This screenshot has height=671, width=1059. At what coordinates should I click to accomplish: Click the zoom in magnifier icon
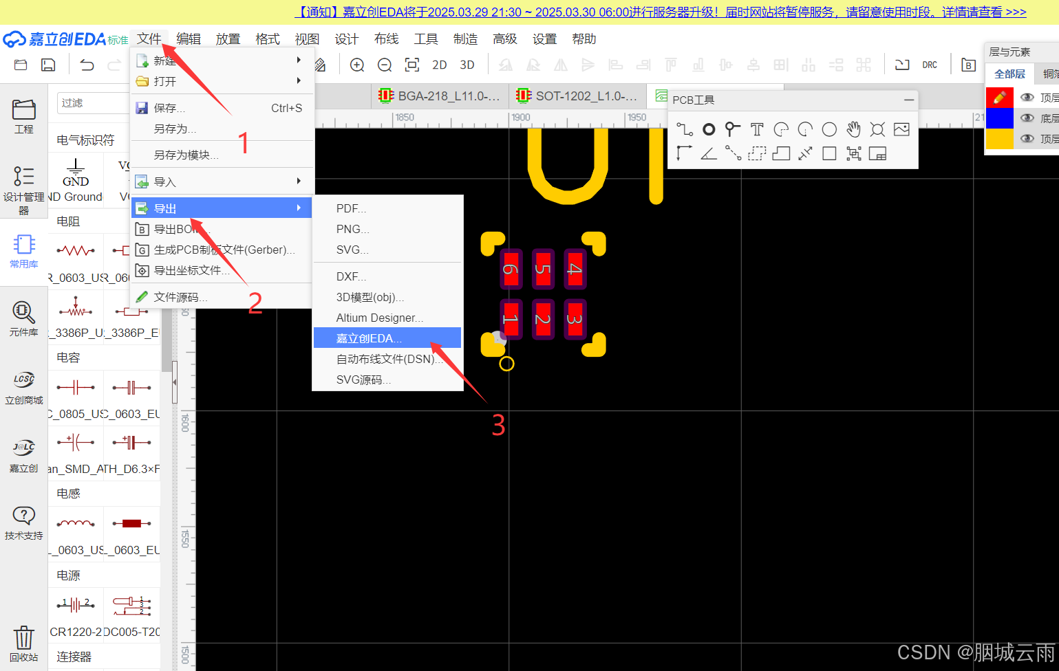click(357, 65)
